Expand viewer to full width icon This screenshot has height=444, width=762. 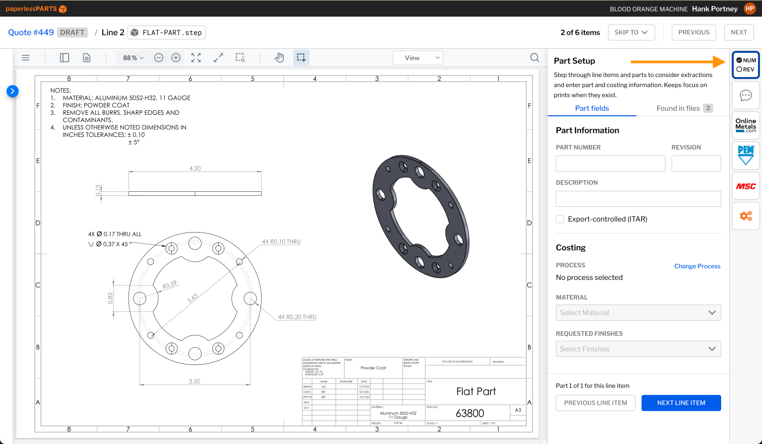point(218,58)
